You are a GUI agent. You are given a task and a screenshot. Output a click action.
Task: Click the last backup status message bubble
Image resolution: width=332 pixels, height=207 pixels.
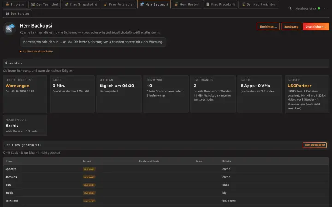[93, 42]
